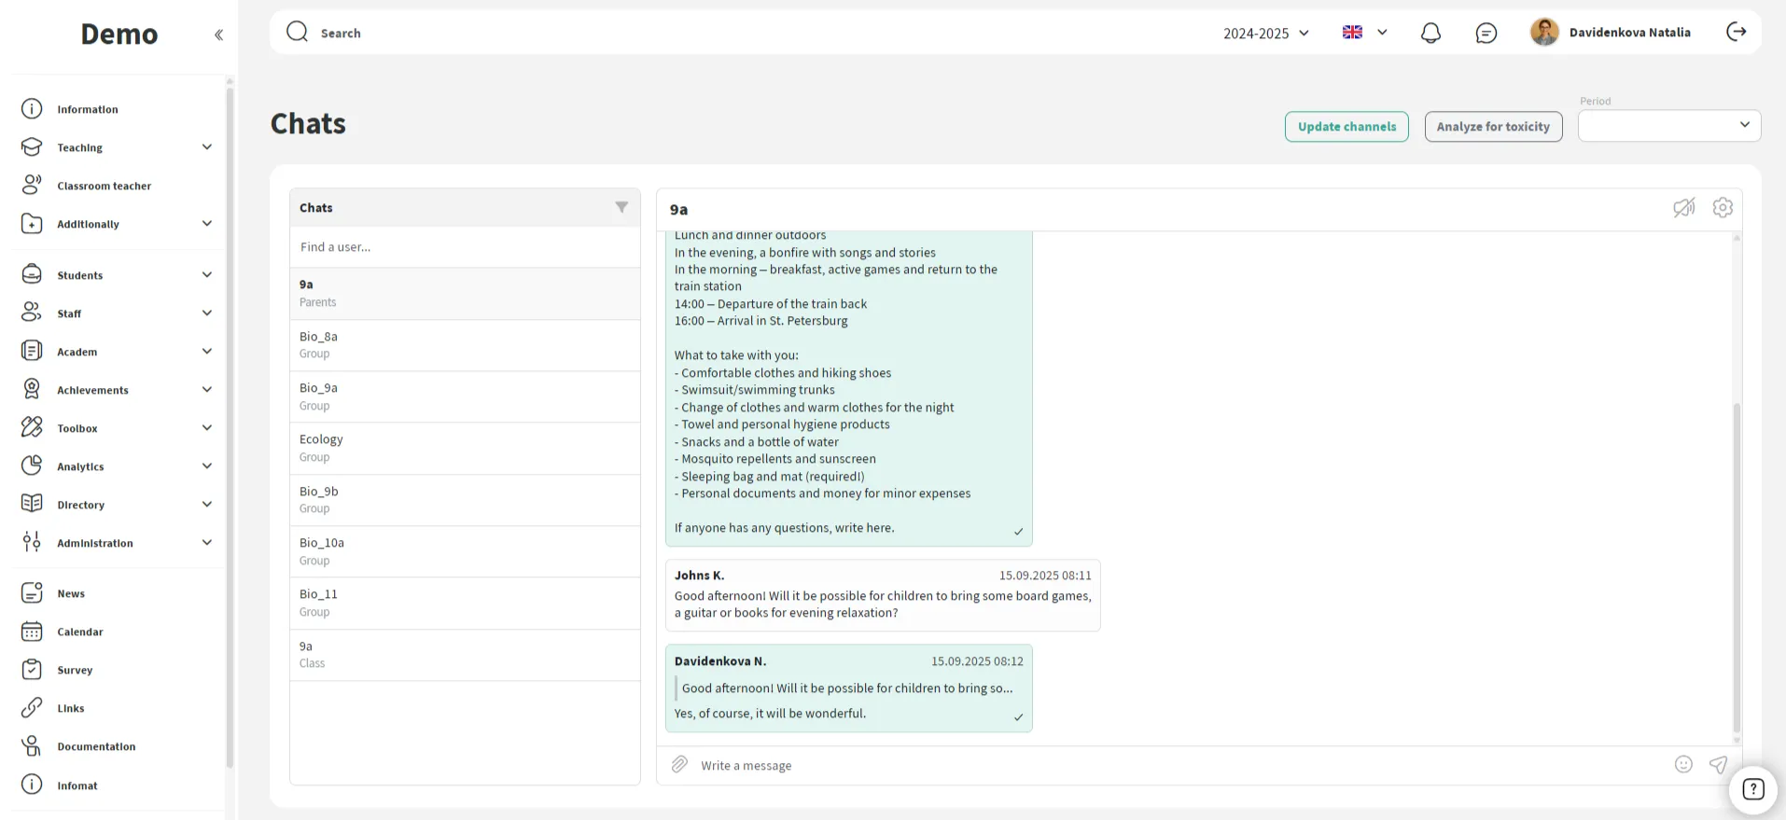Image resolution: width=1786 pixels, height=820 pixels.
Task: Click the Analyze for toxicity button
Action: click(x=1493, y=127)
